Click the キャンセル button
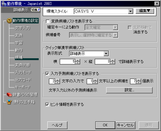This screenshot has height=131, width=161. [125, 125]
